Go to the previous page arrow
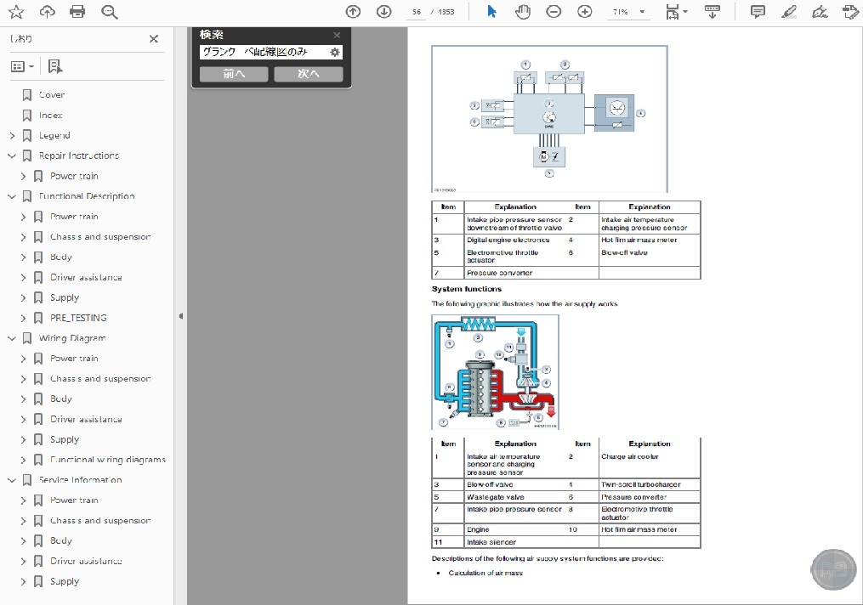The width and height of the screenshot is (863, 605). (x=354, y=12)
